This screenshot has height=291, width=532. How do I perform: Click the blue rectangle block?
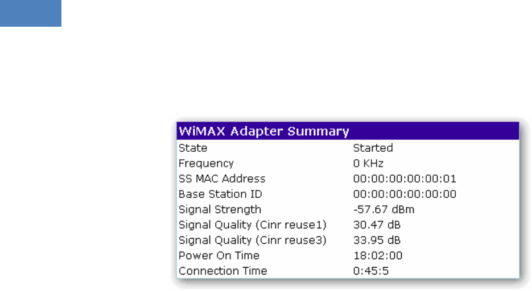[x=31, y=13]
